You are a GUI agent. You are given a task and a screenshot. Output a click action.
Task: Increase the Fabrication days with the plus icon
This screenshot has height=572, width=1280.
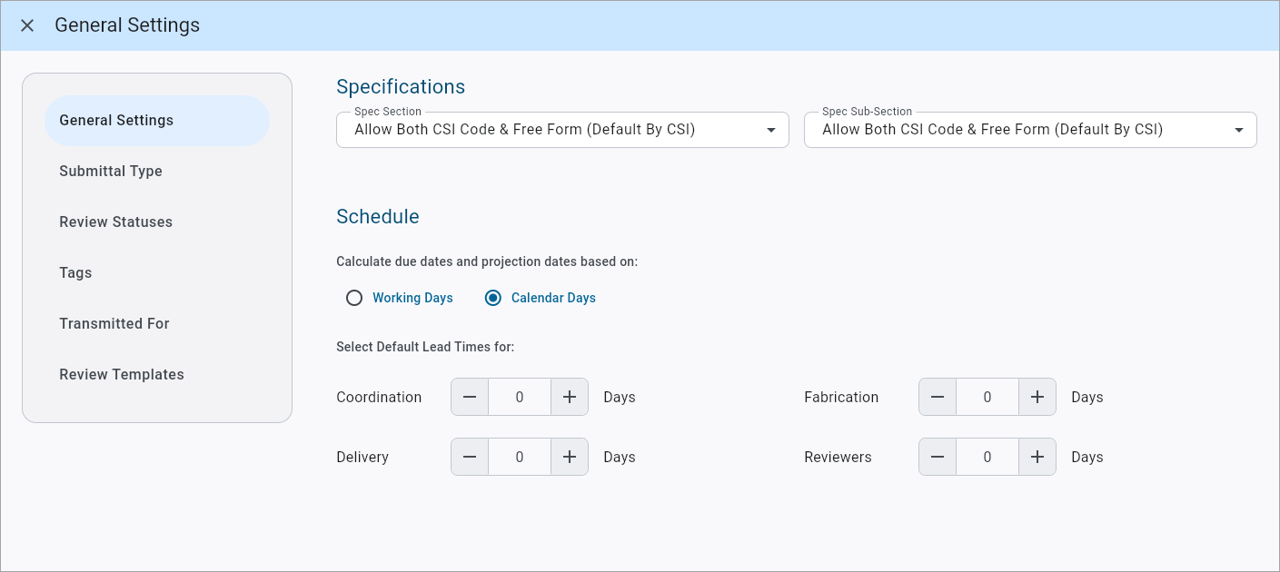1037,397
